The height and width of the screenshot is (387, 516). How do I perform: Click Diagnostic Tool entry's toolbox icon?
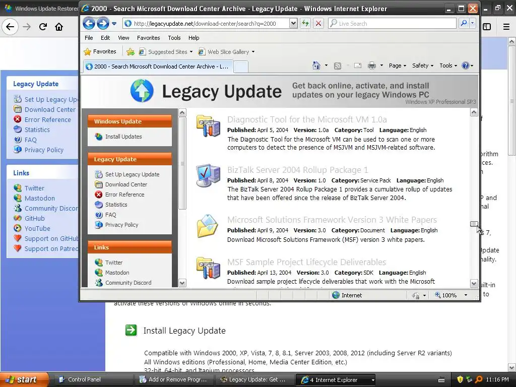pos(208,125)
